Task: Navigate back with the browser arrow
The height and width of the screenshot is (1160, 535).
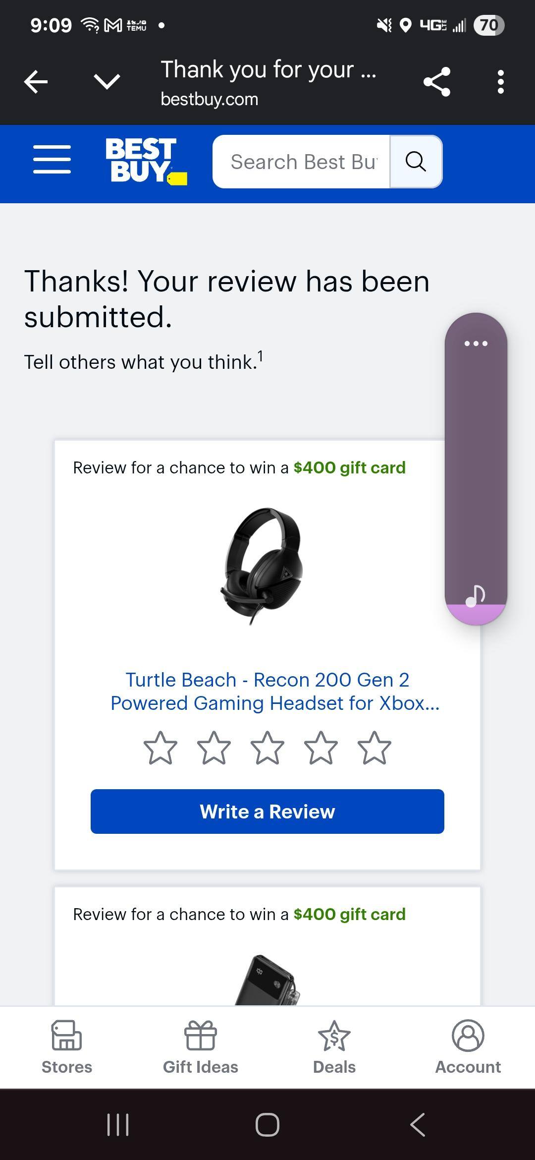Action: point(35,81)
